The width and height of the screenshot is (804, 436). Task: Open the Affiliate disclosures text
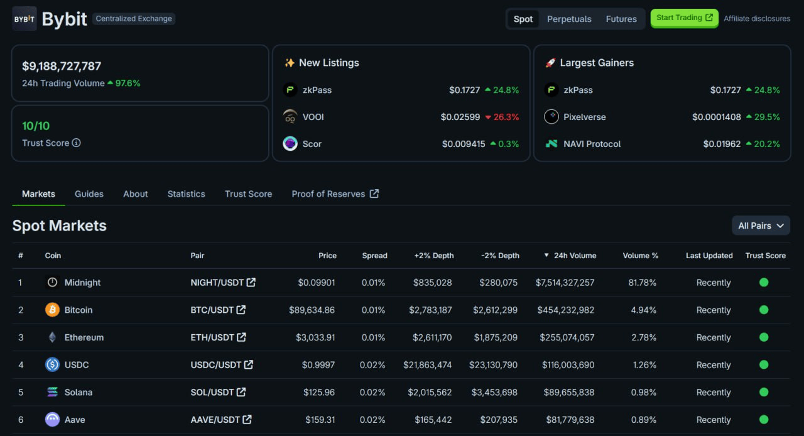click(757, 19)
